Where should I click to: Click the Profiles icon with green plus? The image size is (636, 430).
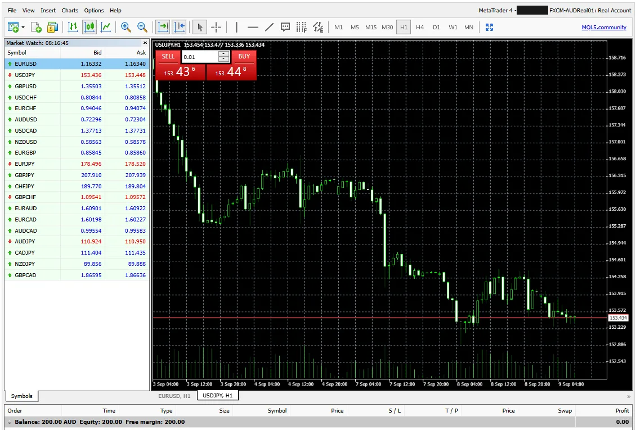[x=36, y=27]
